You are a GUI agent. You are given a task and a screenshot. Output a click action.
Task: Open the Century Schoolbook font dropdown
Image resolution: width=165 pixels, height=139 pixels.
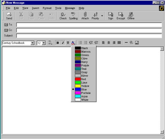33,43
